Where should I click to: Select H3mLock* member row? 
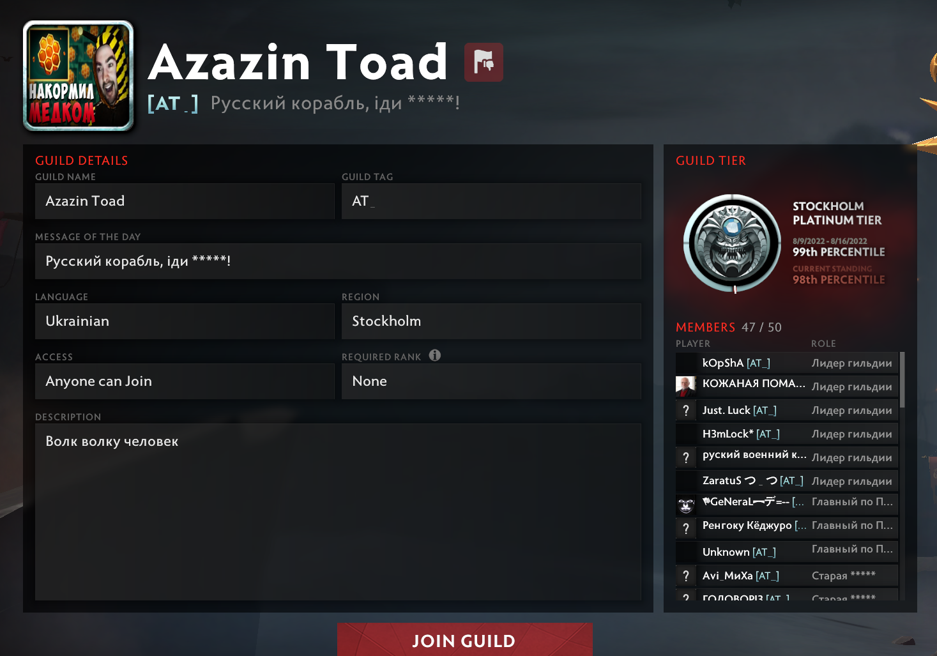(787, 434)
